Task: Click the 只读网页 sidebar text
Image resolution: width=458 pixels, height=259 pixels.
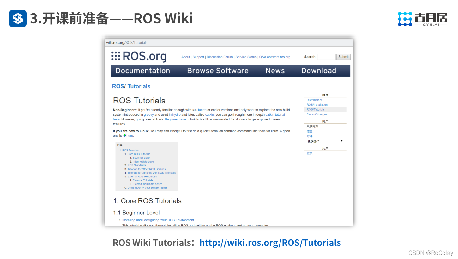Action: click(312, 126)
